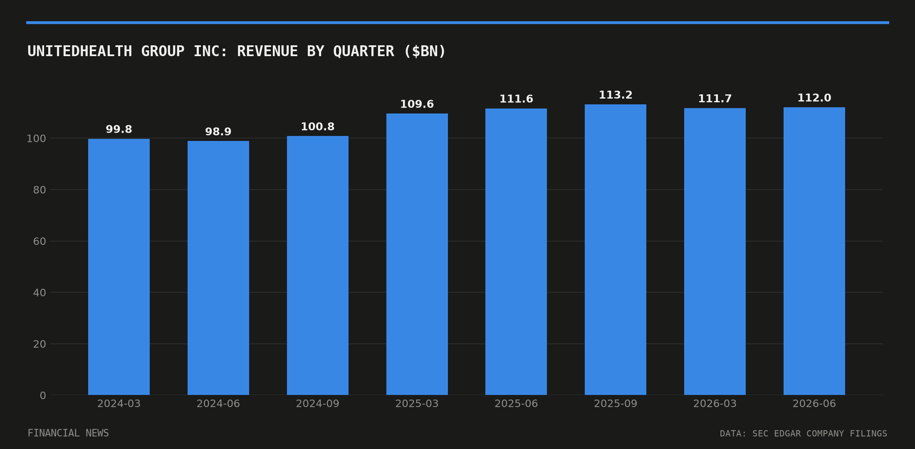Click the 2024-09 axis label
This screenshot has width=915, height=449.
[x=318, y=404]
